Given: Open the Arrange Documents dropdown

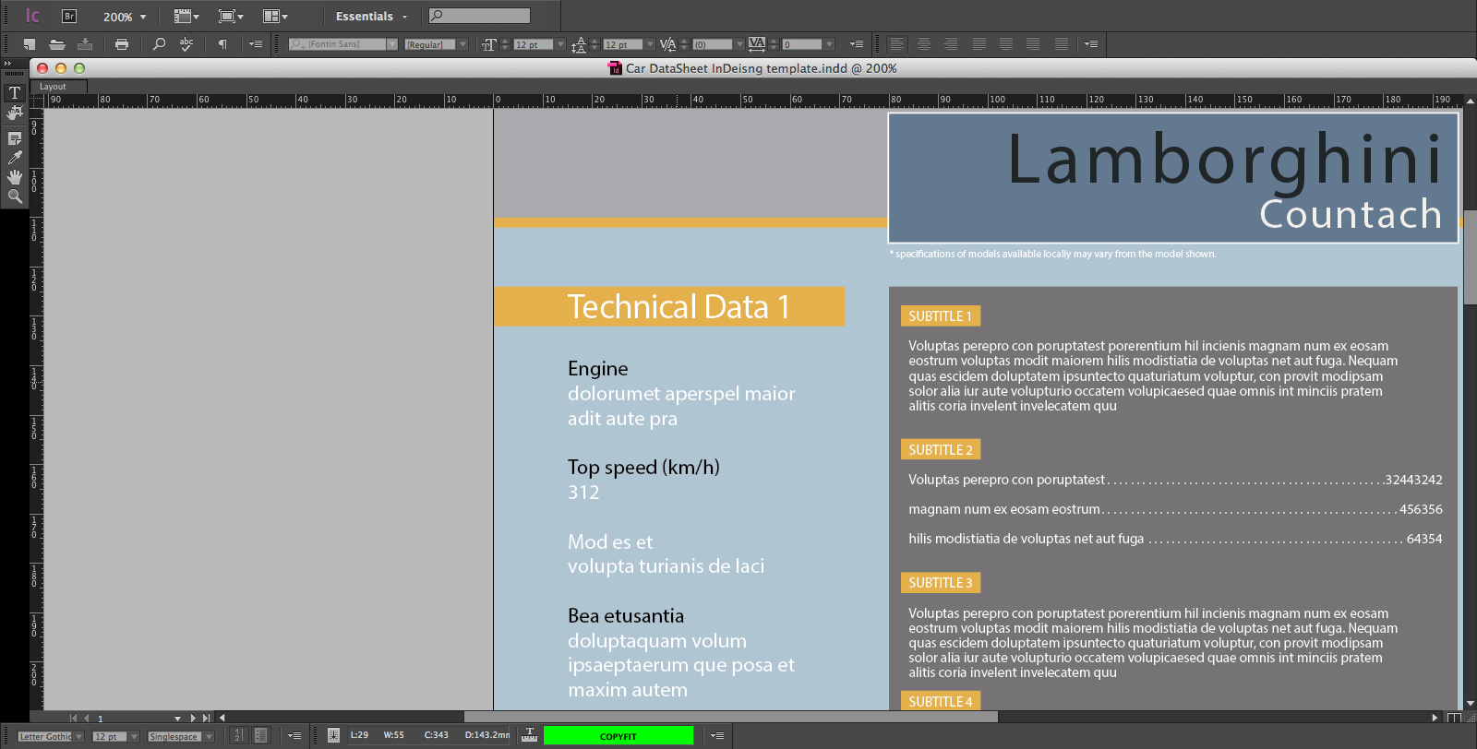Looking at the screenshot, I should click(x=275, y=17).
